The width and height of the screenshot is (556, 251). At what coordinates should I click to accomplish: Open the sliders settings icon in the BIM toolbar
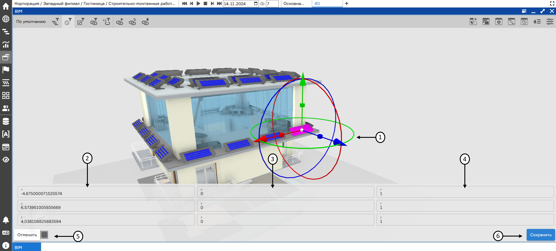pos(550,22)
